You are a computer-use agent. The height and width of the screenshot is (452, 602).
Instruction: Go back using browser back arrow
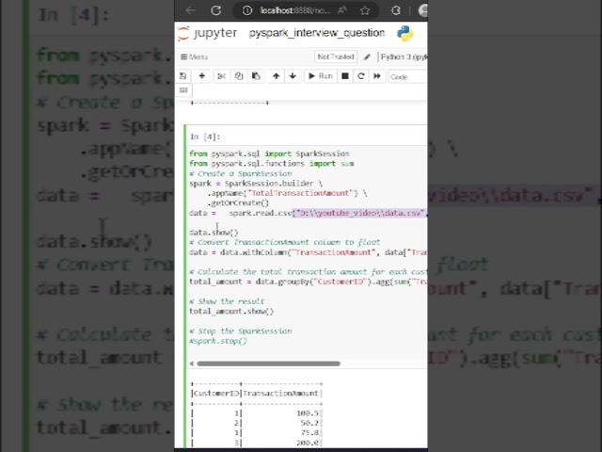191,10
